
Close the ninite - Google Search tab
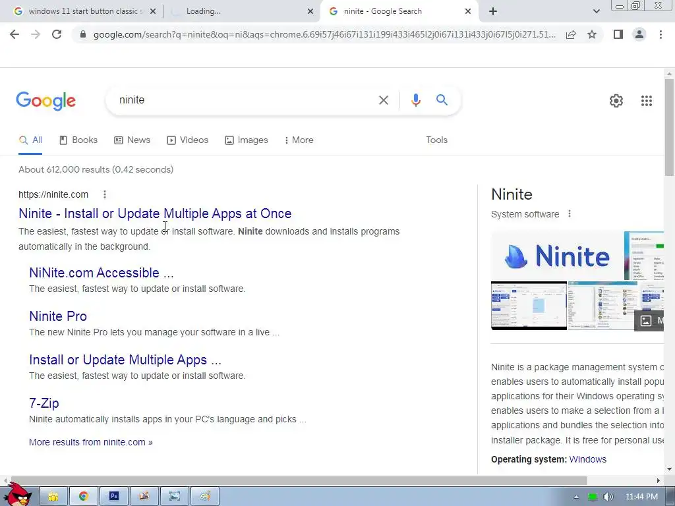(x=468, y=12)
